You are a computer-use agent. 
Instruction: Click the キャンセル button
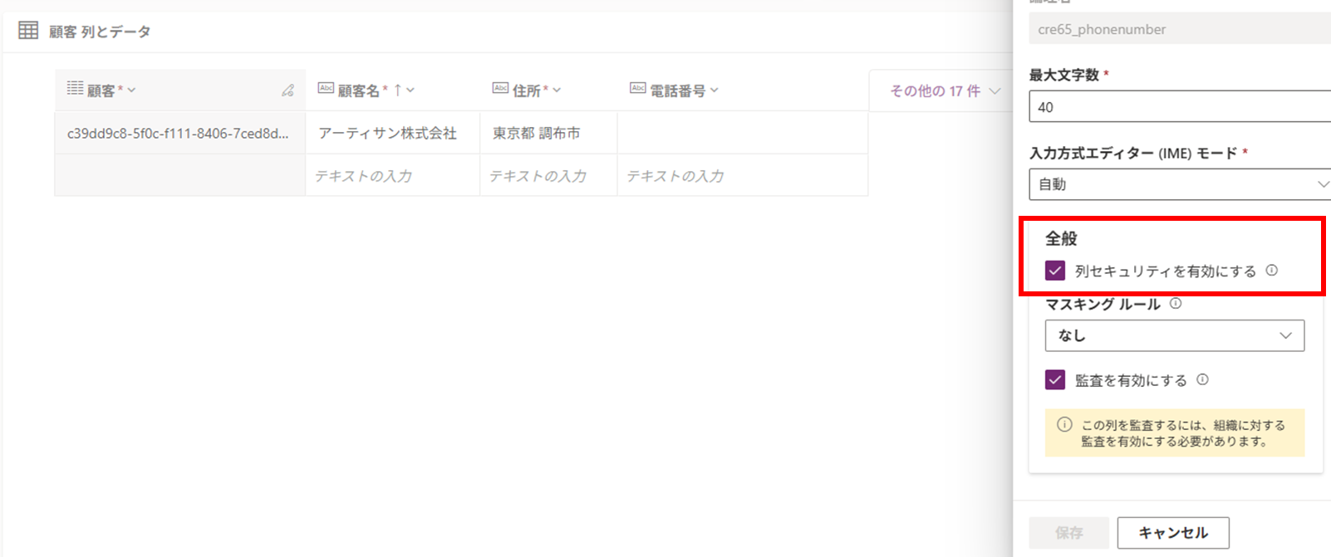pyautogui.click(x=1172, y=533)
